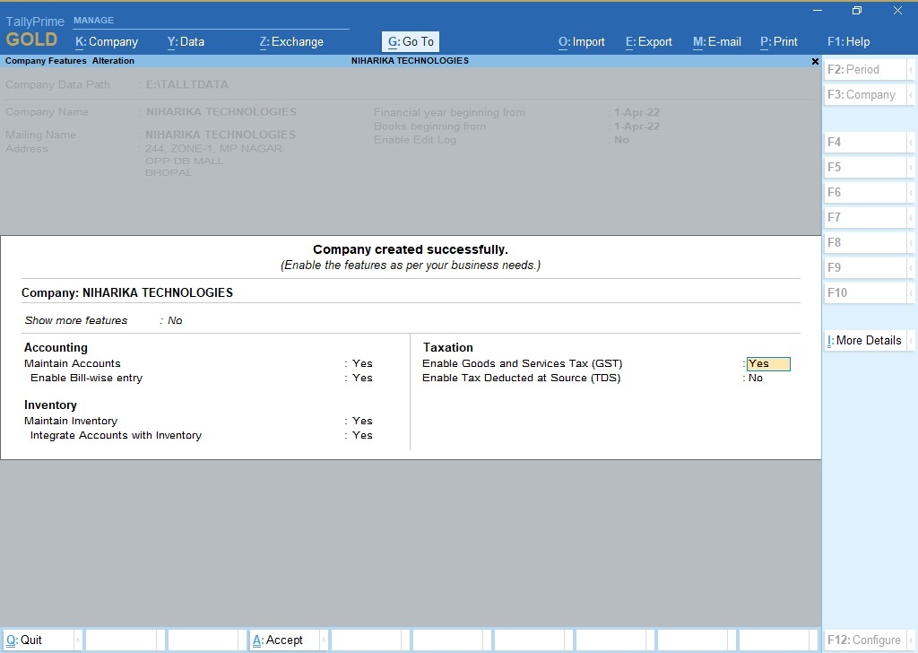The height and width of the screenshot is (653, 918).
Task: Open the P: Print menu
Action: (x=779, y=41)
